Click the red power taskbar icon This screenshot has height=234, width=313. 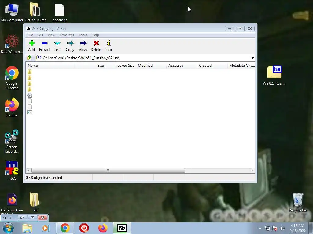click(x=84, y=228)
